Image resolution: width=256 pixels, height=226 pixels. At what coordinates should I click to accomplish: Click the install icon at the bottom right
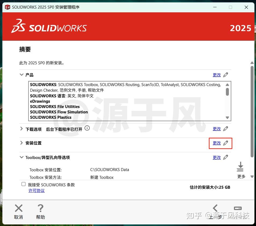pos(237,208)
